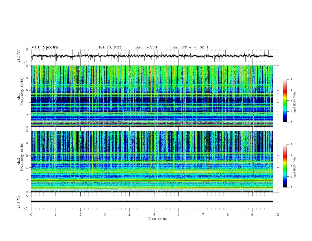Click the '0' tick on the time axis
The width and height of the screenshot is (312, 241).
pyautogui.click(x=31, y=215)
